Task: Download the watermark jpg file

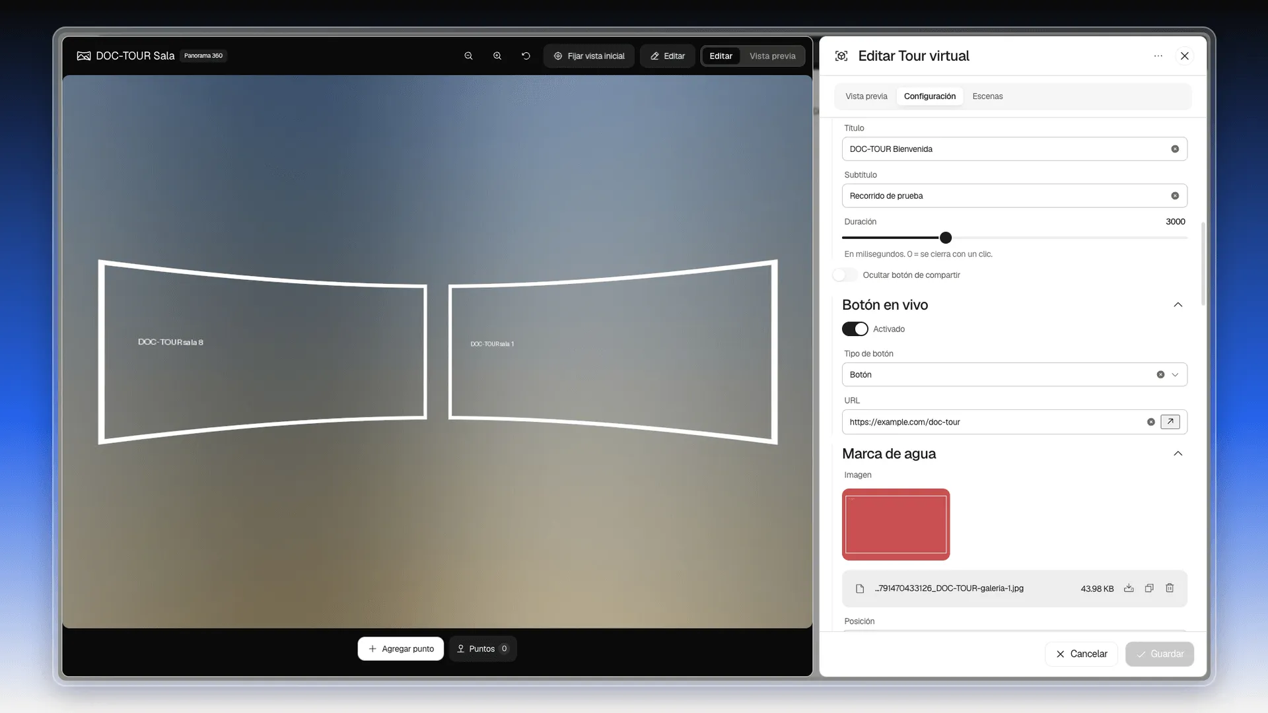Action: pos(1129,588)
